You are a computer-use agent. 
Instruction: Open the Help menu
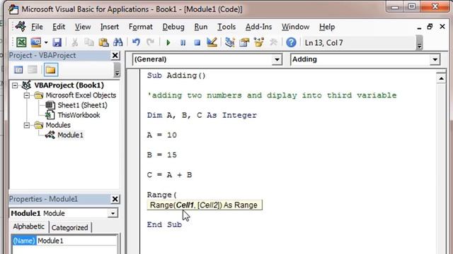327,27
